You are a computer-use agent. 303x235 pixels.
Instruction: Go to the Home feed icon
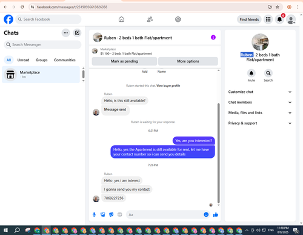point(121,19)
